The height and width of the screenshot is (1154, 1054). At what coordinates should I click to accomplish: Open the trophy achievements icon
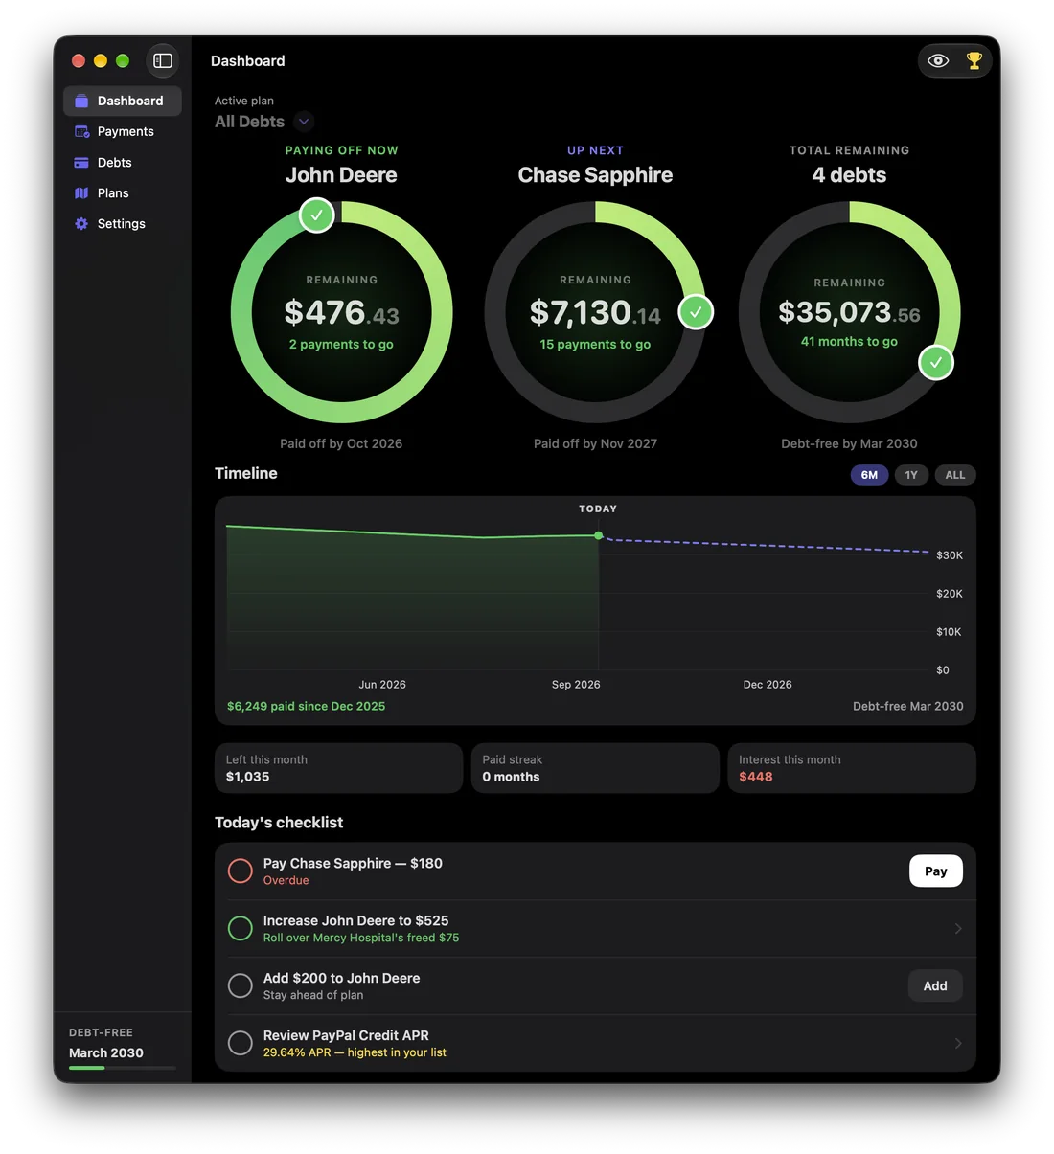coord(974,60)
